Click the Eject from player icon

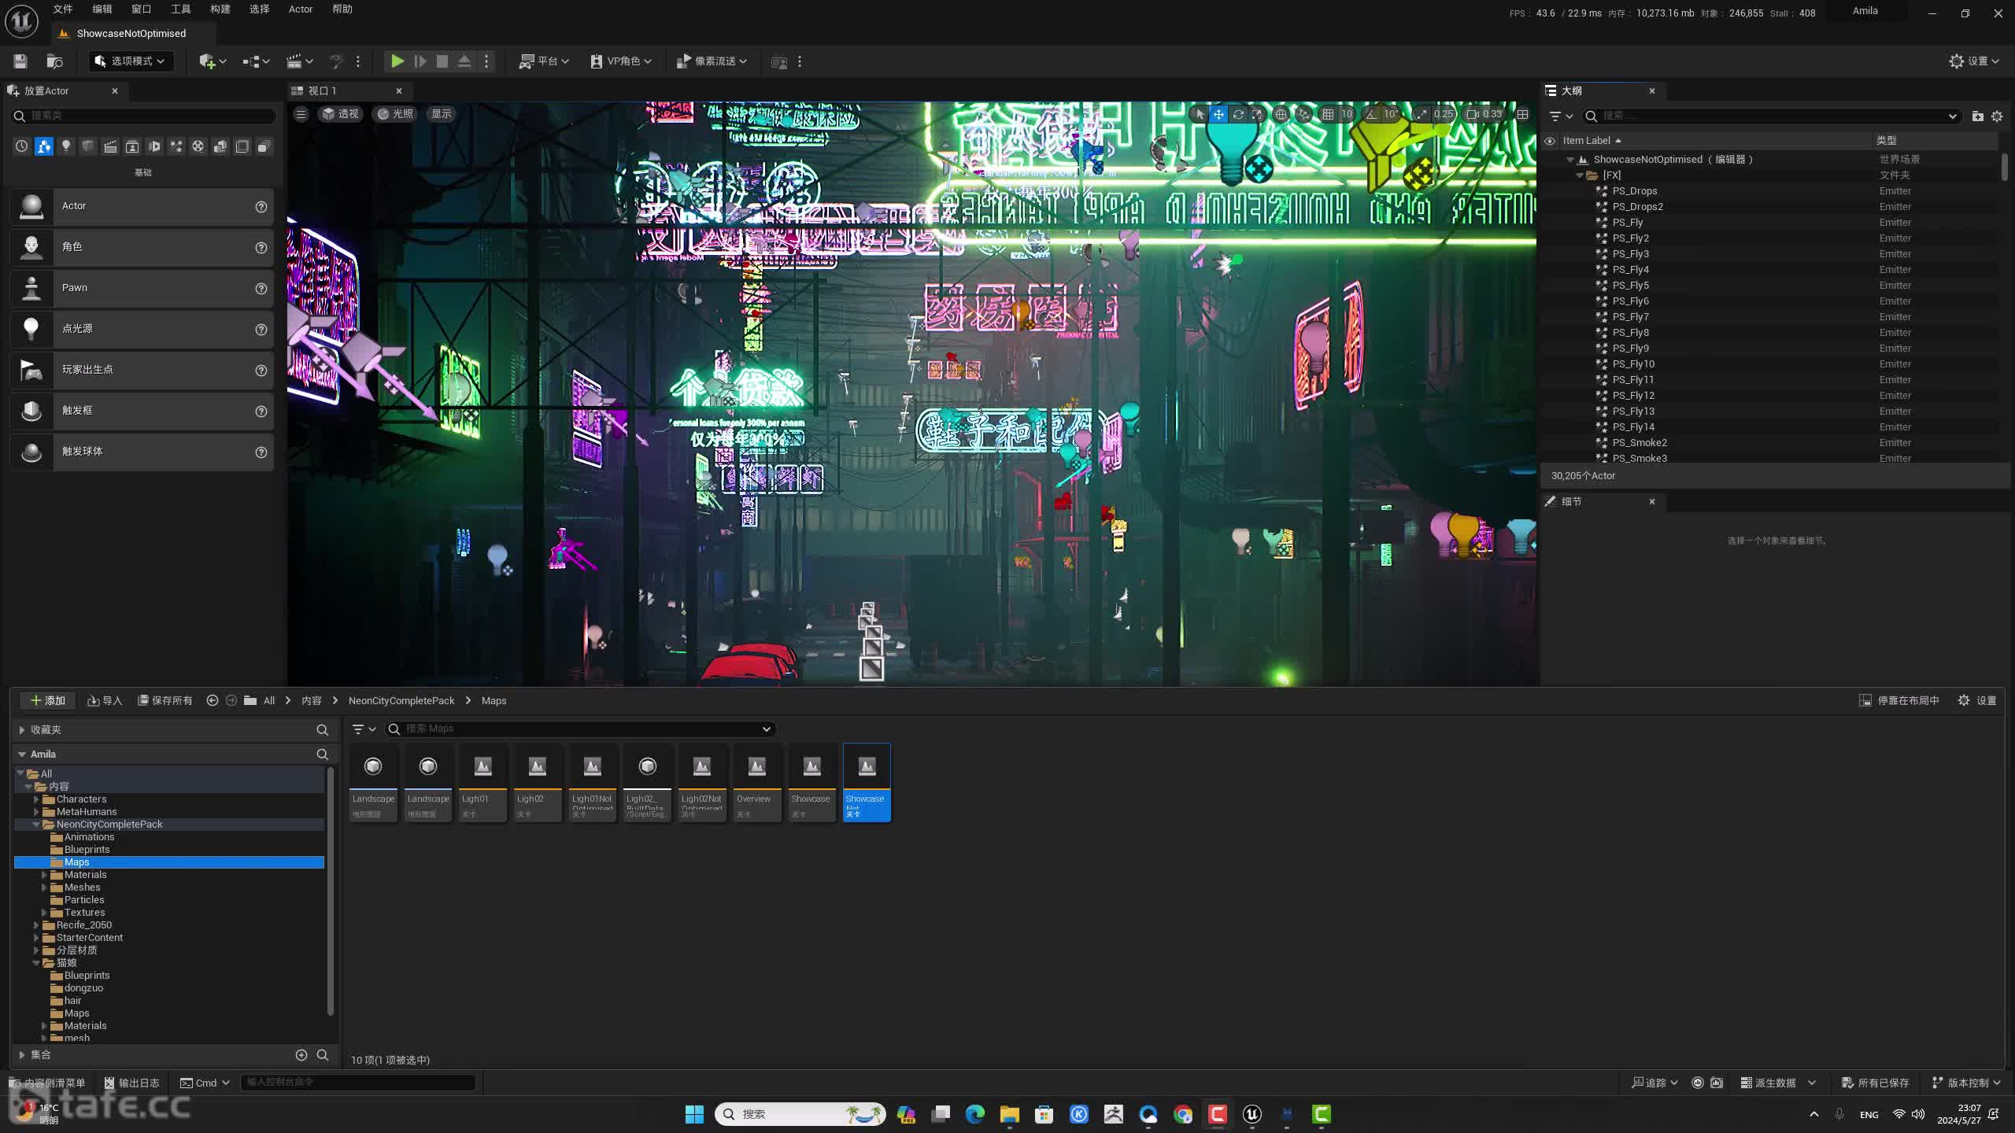point(464,61)
